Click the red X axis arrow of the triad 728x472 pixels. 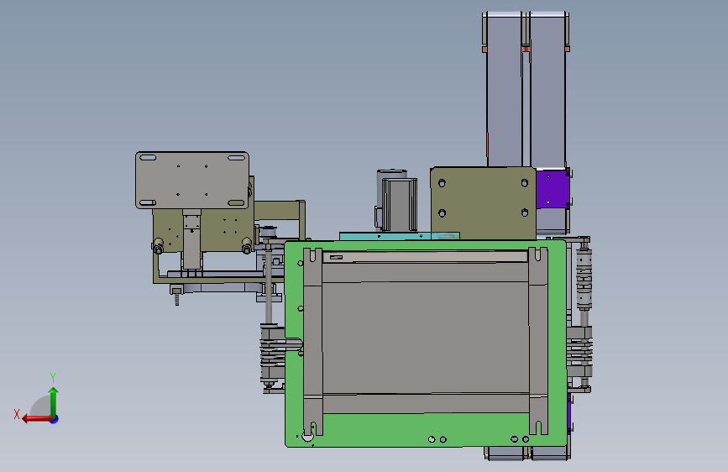(x=36, y=419)
